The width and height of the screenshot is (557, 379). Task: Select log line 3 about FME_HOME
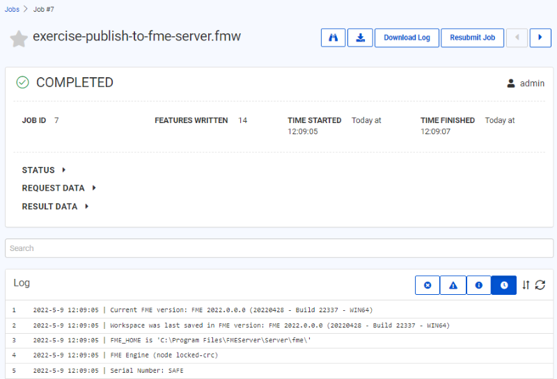(x=210, y=340)
